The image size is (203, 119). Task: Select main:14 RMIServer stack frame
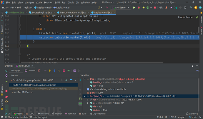[x=44, y=92]
